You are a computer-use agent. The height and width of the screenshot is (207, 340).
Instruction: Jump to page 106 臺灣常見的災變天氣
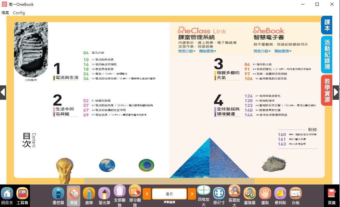[266, 79]
